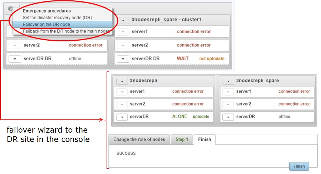This screenshot has height=174, width=321.
Task: Open offline serverDR dropdown under 3nodesrepli_spare
Action: [x=228, y=117]
